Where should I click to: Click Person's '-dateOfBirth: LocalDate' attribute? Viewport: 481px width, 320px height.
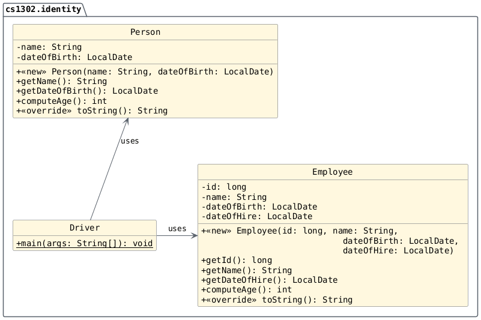point(74,57)
